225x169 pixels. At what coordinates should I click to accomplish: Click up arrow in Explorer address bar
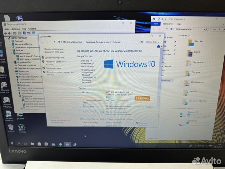point(167,29)
